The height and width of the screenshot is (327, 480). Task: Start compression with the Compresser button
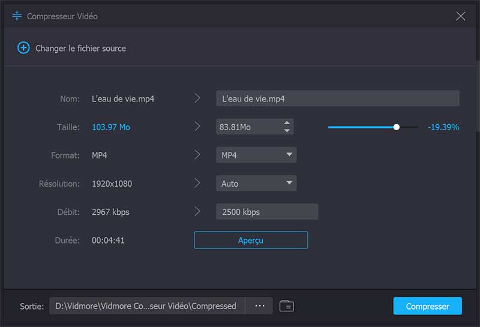[x=427, y=306]
